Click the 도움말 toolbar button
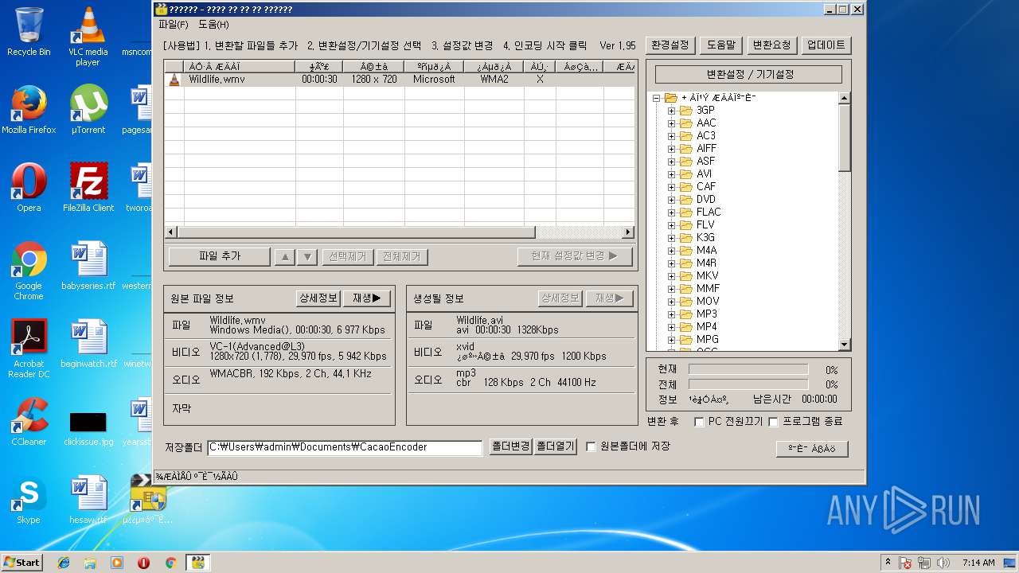This screenshot has height=573, width=1019. pyautogui.click(x=721, y=45)
